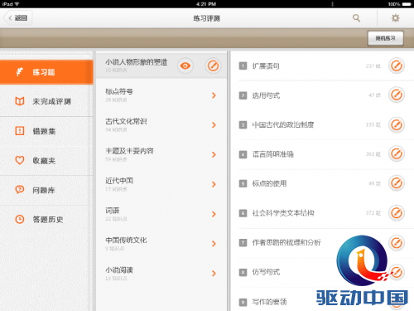Click the speech bubble icon beside 问题库

20,190
